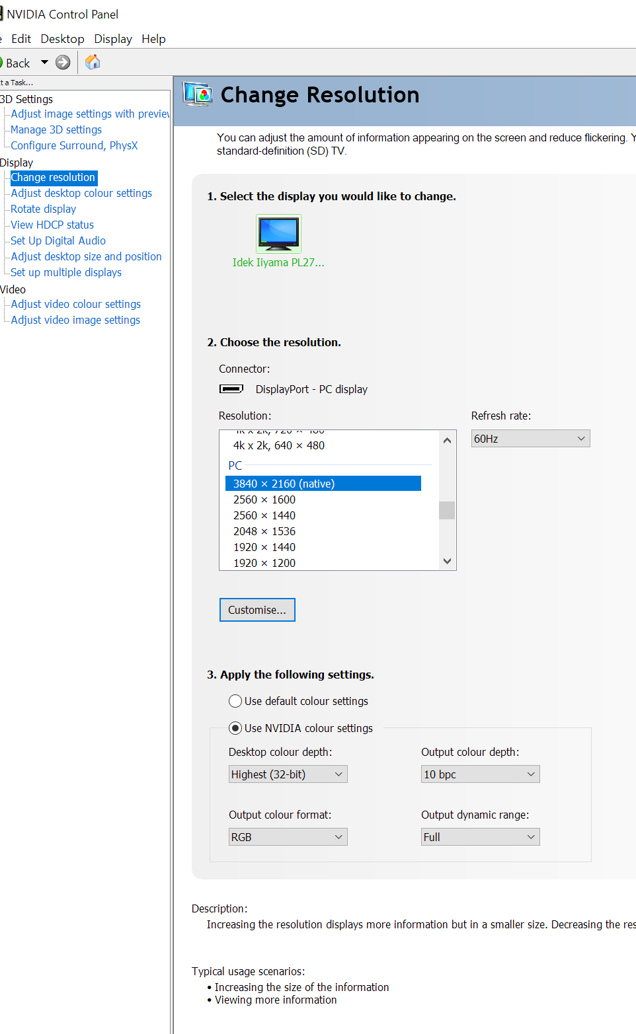The image size is (636, 1034).
Task: Open the Back history dropdown arrow
Action: coord(44,62)
